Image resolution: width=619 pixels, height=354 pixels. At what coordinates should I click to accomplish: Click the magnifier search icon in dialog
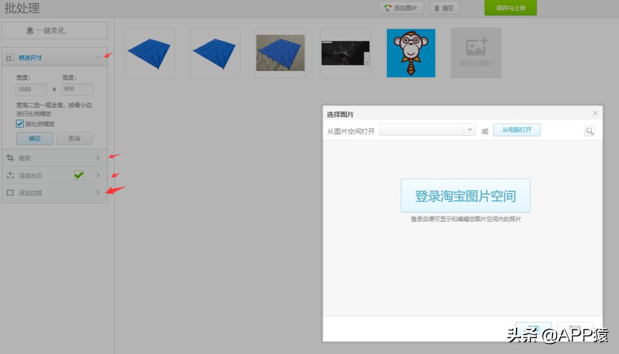pyautogui.click(x=589, y=130)
